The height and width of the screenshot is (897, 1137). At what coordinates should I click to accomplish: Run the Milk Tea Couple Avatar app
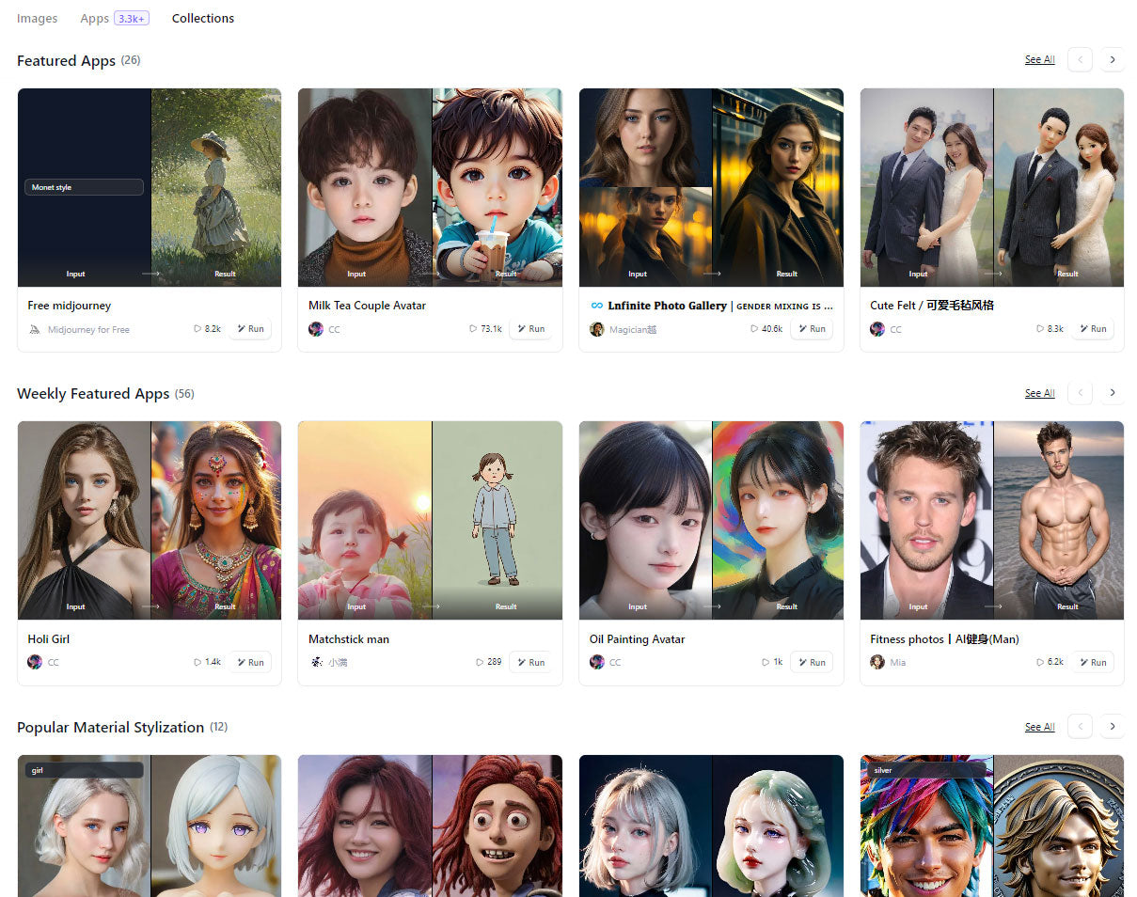[531, 329]
